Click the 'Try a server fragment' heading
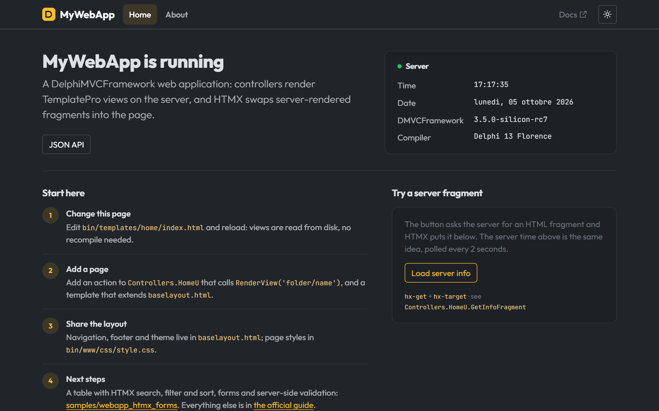 pos(437,193)
